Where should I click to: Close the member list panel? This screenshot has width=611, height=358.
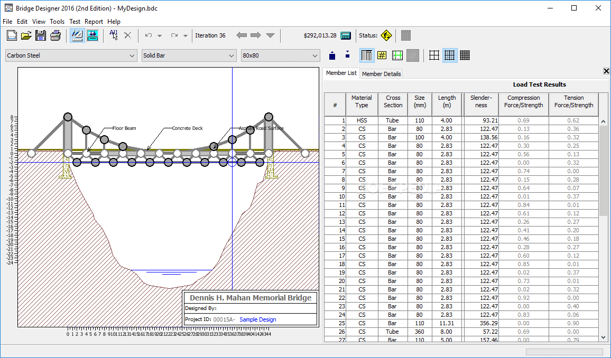coord(606,71)
